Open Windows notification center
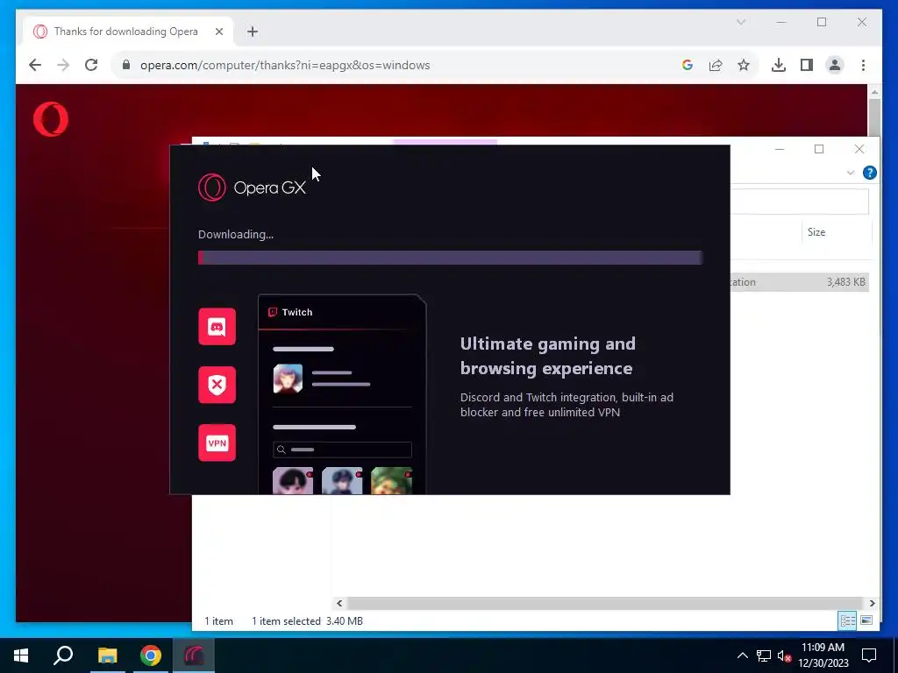This screenshot has height=673, width=898. [x=869, y=655]
